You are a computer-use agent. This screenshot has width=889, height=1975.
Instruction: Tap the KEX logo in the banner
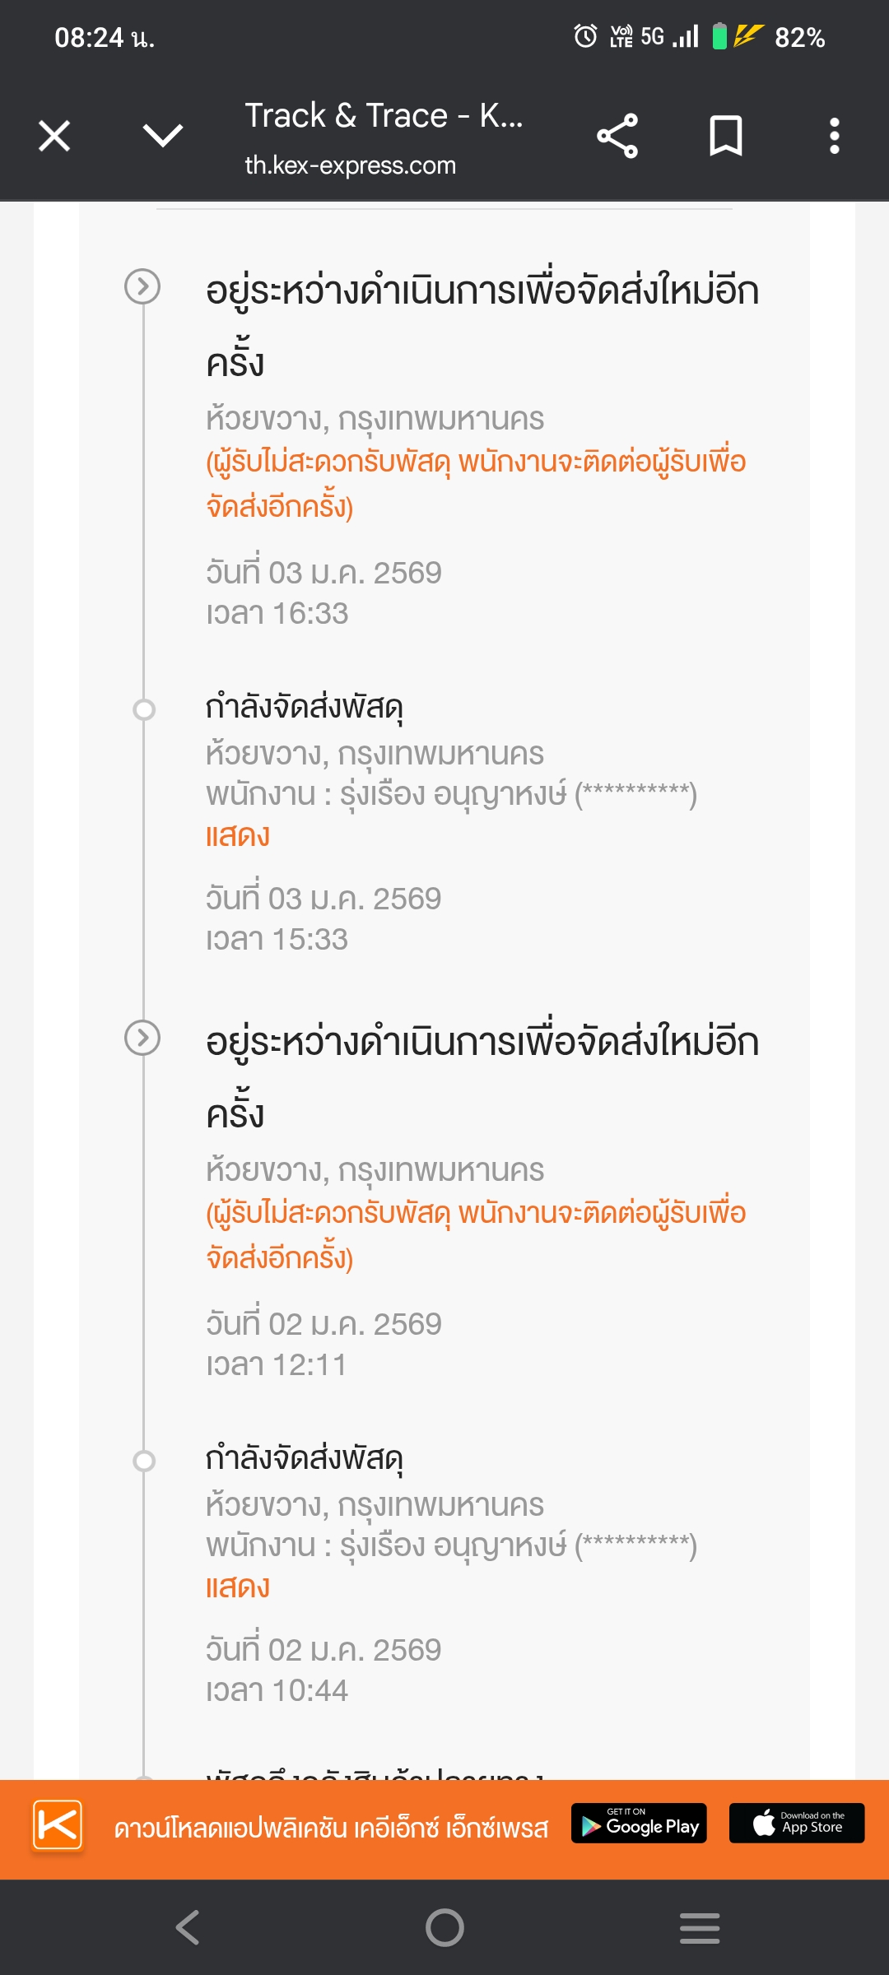(58, 1824)
